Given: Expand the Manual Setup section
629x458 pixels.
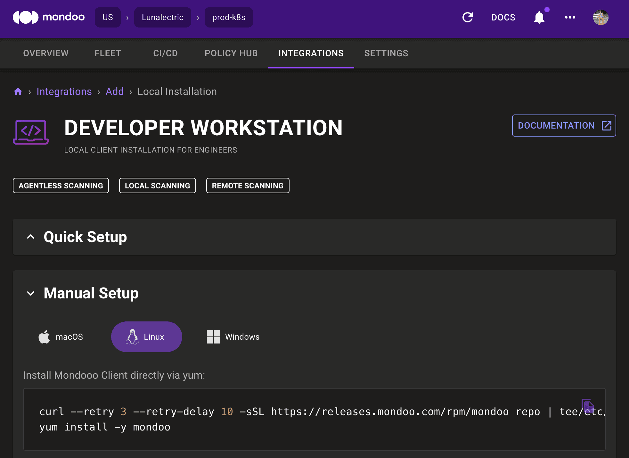Looking at the screenshot, I should tap(31, 293).
